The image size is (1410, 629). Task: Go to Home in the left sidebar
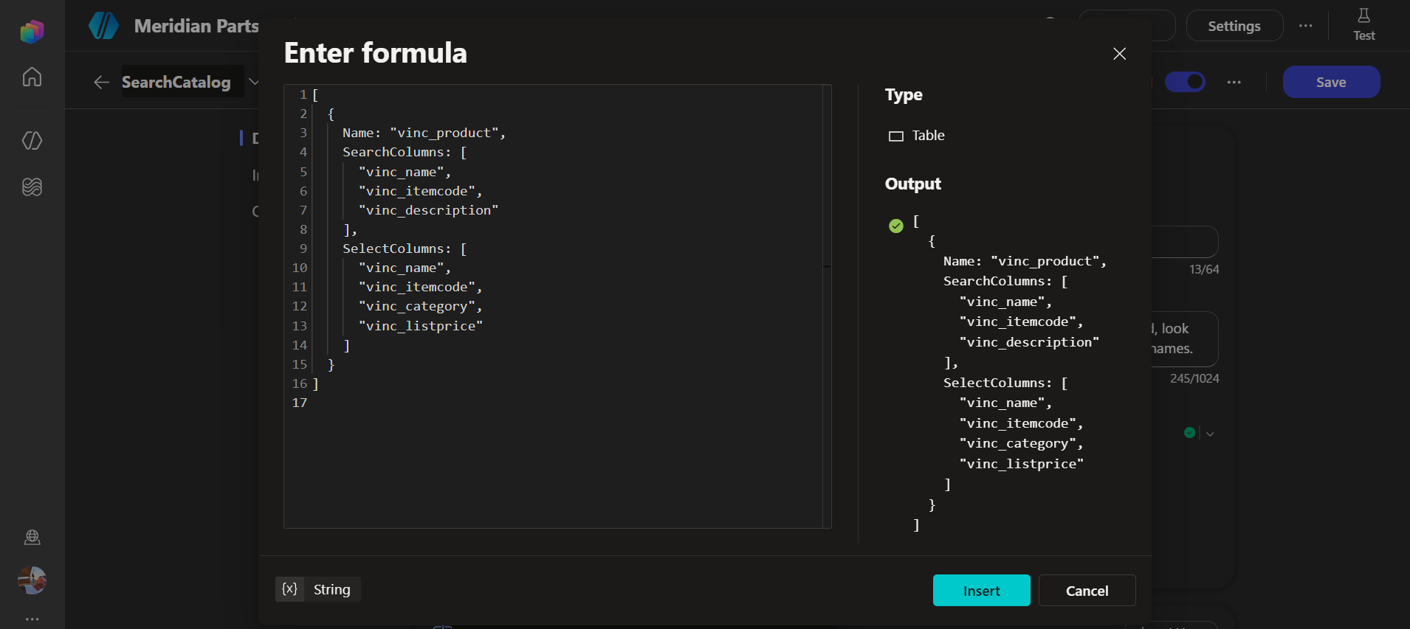tap(32, 77)
